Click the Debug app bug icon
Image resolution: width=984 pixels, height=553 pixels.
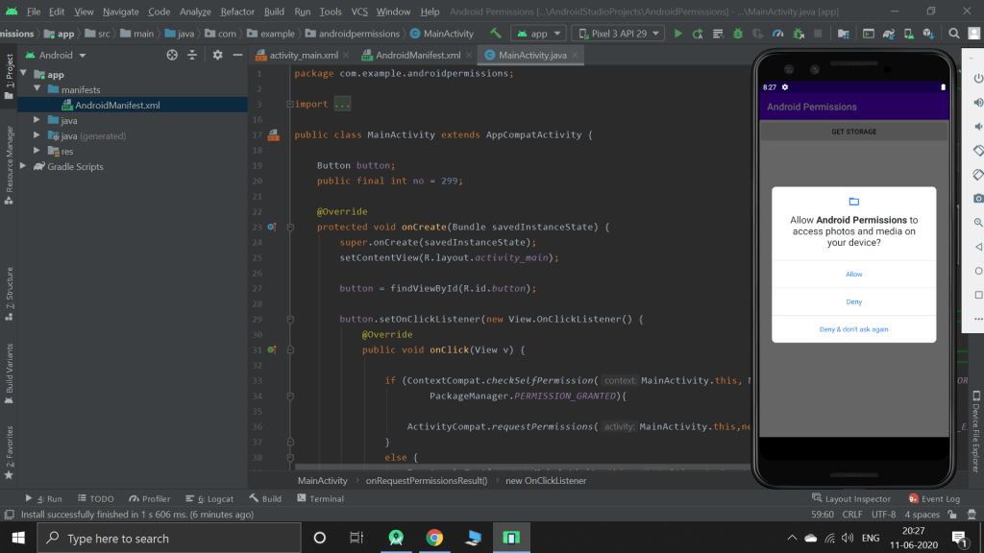coord(738,34)
